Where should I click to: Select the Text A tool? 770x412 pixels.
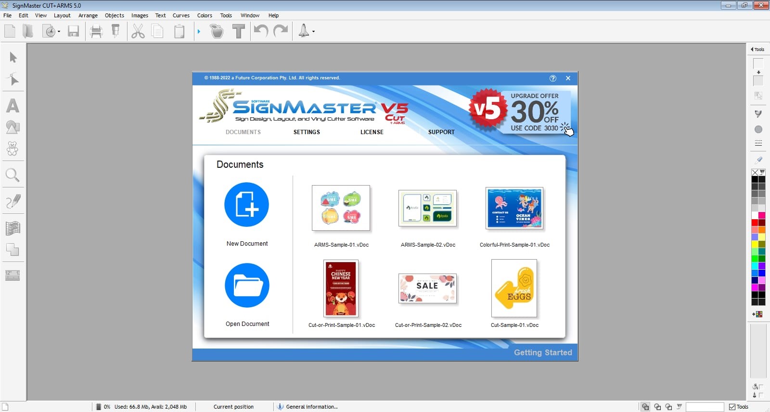tap(13, 106)
